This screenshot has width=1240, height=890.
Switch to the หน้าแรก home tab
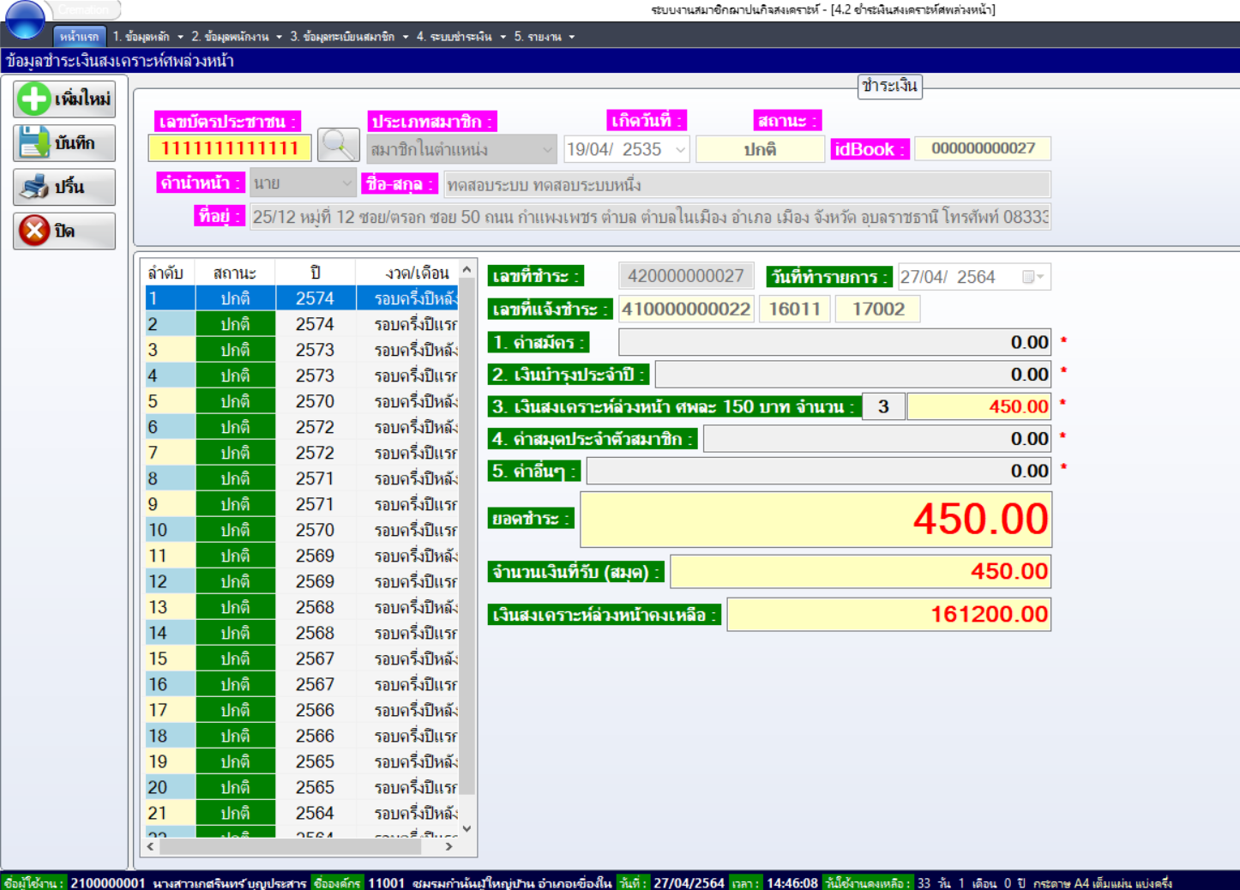point(79,37)
